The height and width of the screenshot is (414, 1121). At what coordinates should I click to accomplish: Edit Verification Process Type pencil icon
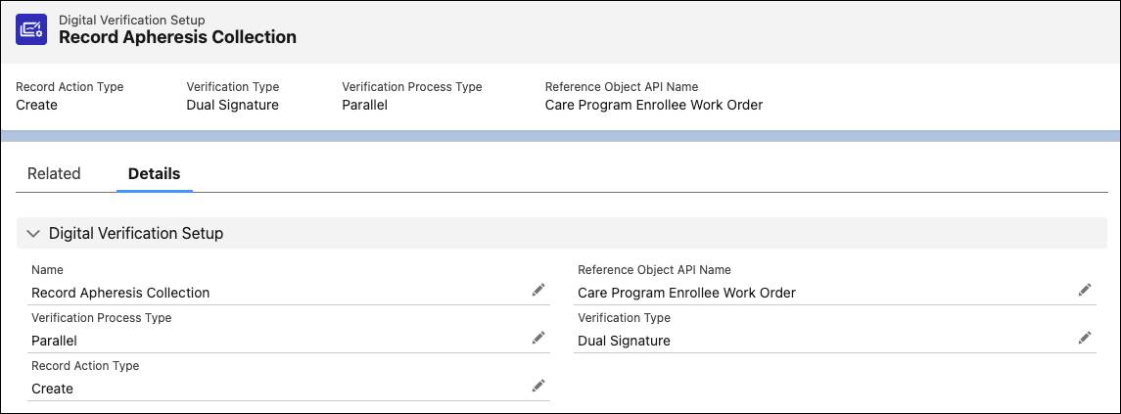click(x=537, y=338)
